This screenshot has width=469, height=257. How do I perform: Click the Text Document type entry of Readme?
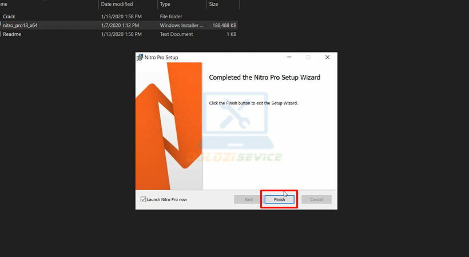click(x=178, y=34)
